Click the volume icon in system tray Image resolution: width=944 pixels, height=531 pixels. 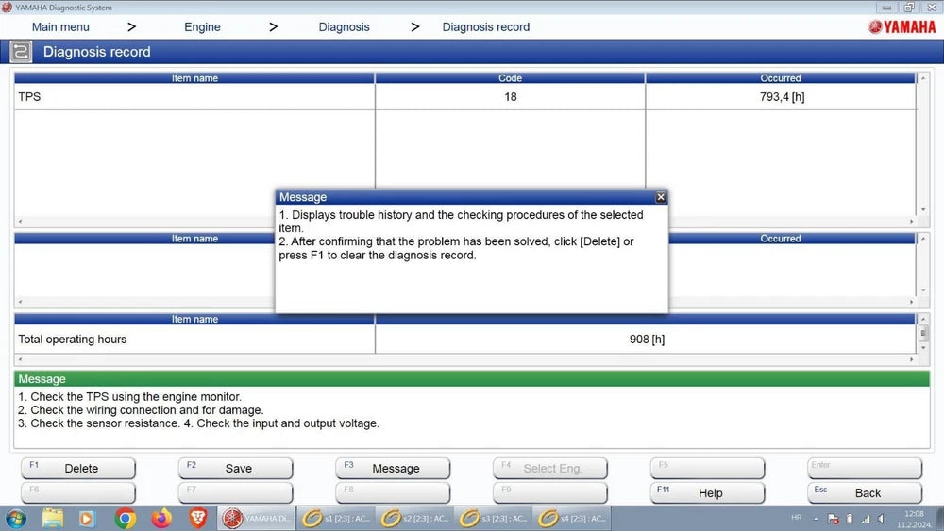(881, 519)
